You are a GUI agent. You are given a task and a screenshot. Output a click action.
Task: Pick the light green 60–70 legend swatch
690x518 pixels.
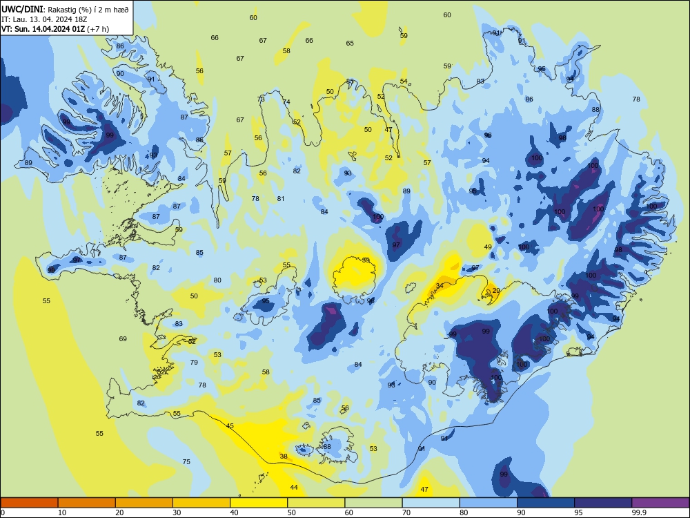coord(373,503)
